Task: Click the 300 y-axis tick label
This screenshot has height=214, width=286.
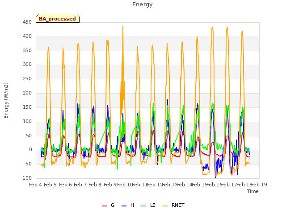Action: pyautogui.click(x=27, y=64)
